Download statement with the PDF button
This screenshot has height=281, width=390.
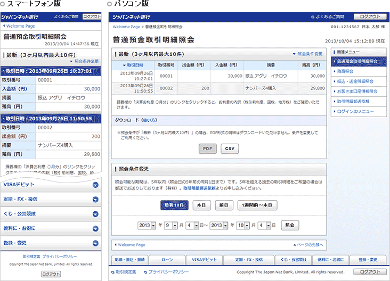pyautogui.click(x=208, y=148)
